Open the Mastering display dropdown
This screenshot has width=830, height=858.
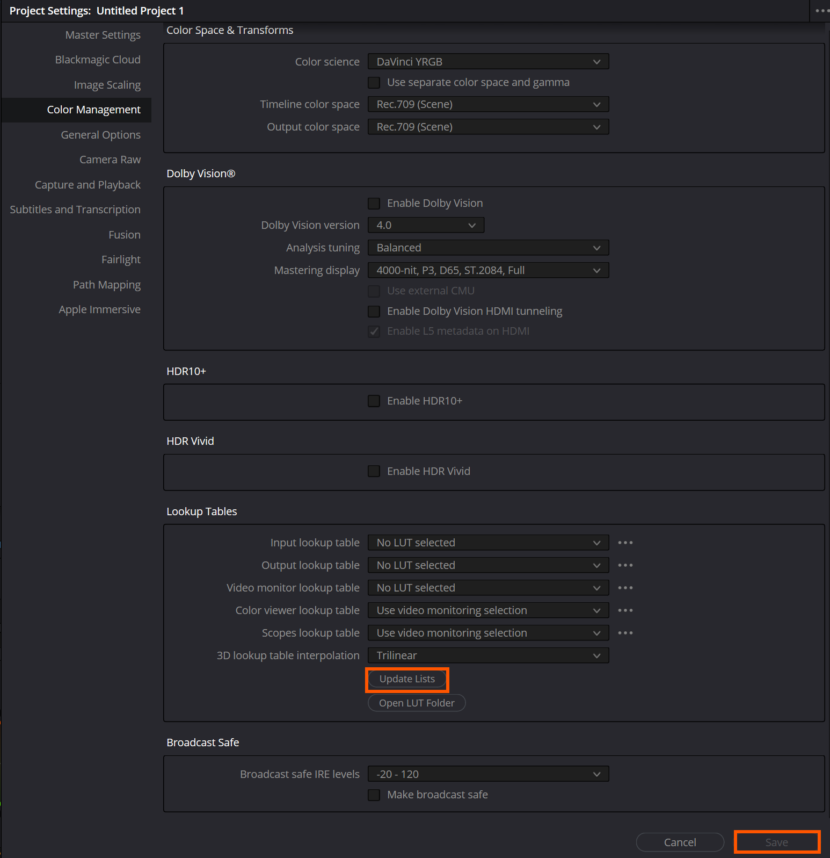tap(488, 270)
